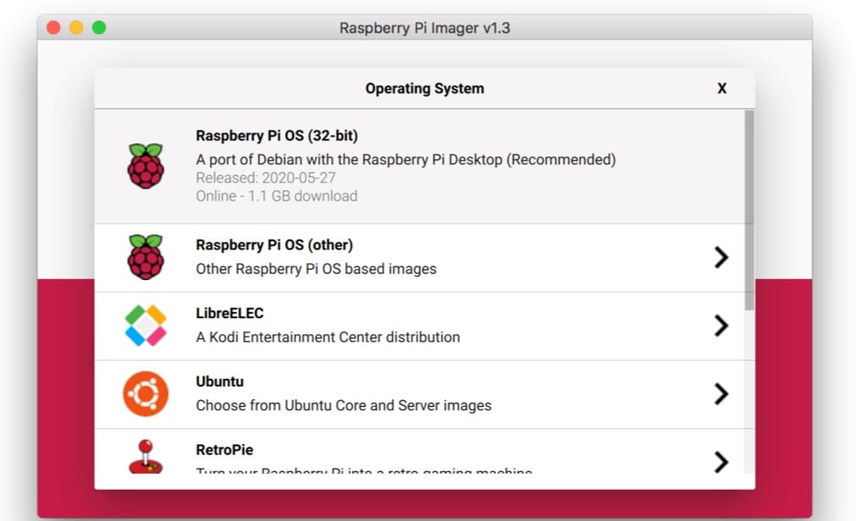Click the Raspberry Pi OS (32-bit) raspberry logo
This screenshot has width=856, height=521.
click(146, 166)
